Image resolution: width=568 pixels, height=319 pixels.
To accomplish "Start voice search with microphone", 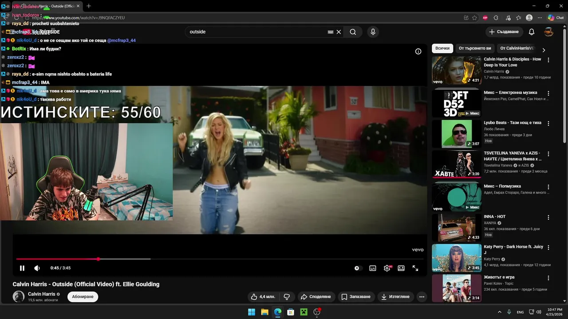I will [373, 32].
